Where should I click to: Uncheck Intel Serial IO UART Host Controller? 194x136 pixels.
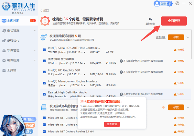(x=44, y=50)
